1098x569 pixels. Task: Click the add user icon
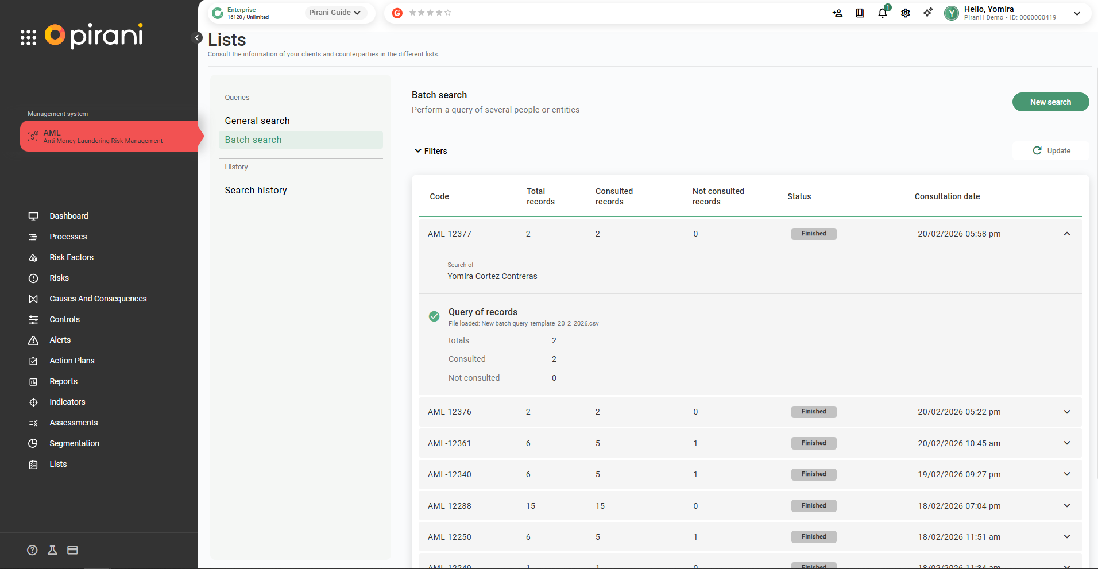pyautogui.click(x=837, y=13)
